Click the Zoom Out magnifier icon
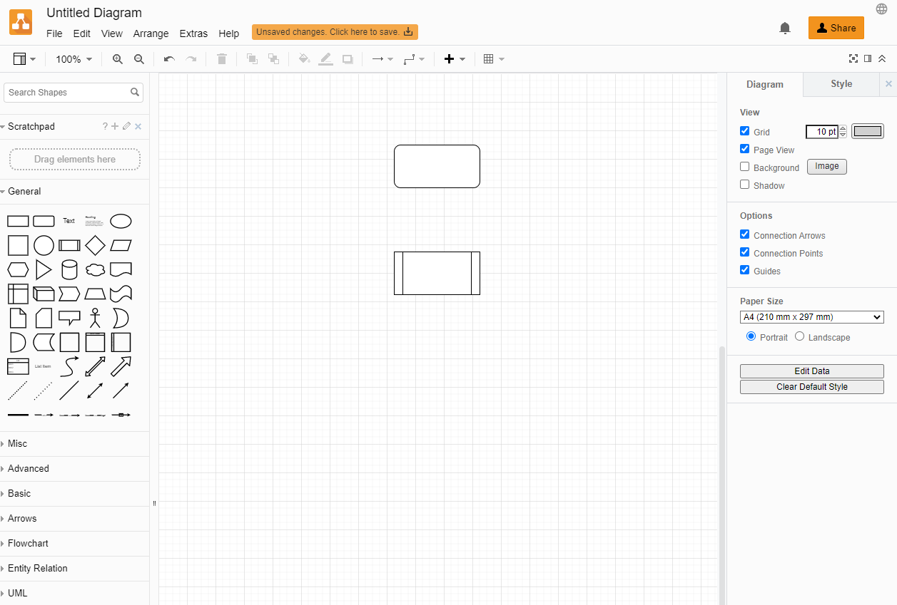This screenshot has width=897, height=605. pos(139,59)
